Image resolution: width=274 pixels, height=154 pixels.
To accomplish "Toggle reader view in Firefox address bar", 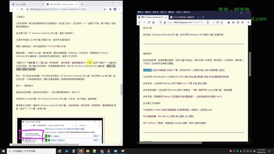I will [x=208, y=22].
